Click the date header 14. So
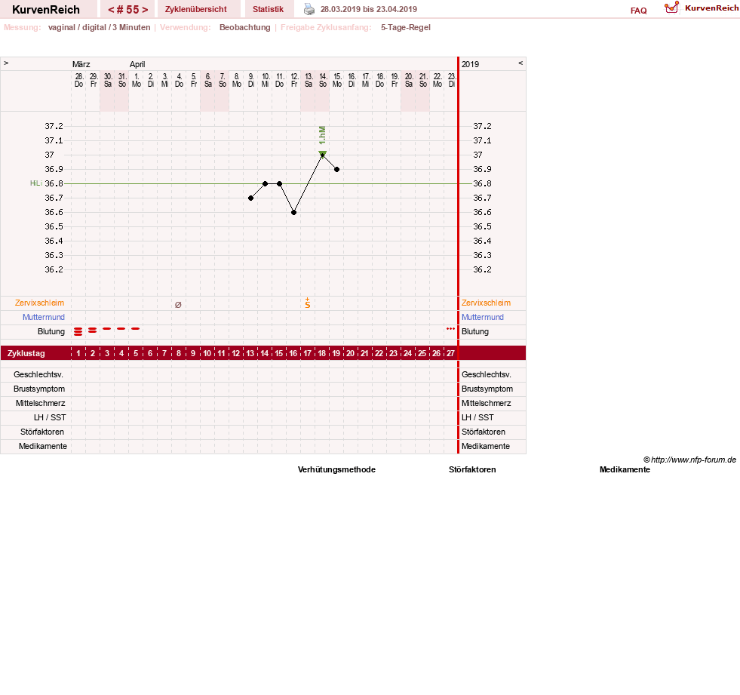 point(323,80)
